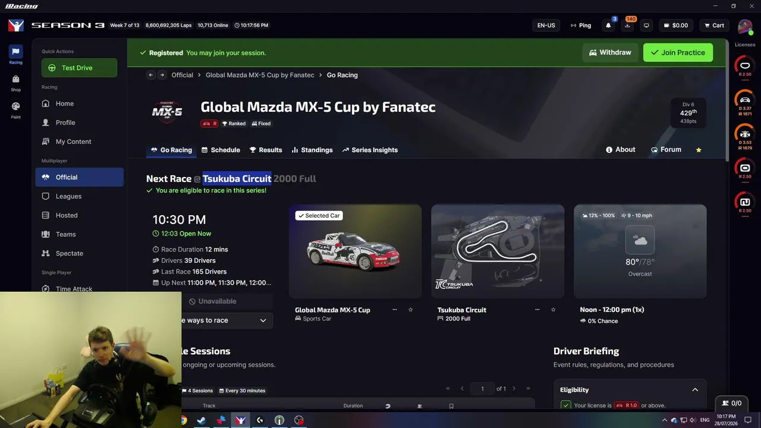Click the Global Mazda MX-5 Cup by Fanatec breadcrumb
Image resolution: width=761 pixels, height=428 pixels.
pos(260,75)
